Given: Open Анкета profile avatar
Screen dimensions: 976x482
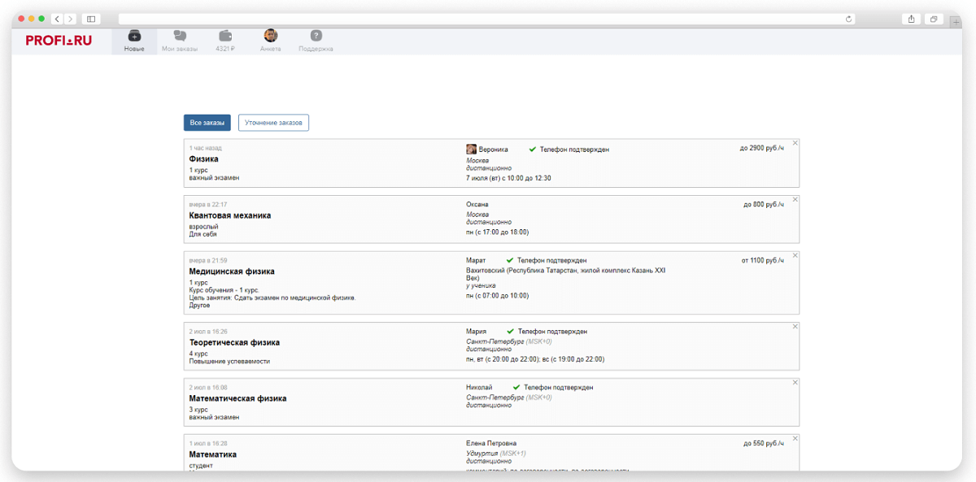Looking at the screenshot, I should click(x=271, y=36).
